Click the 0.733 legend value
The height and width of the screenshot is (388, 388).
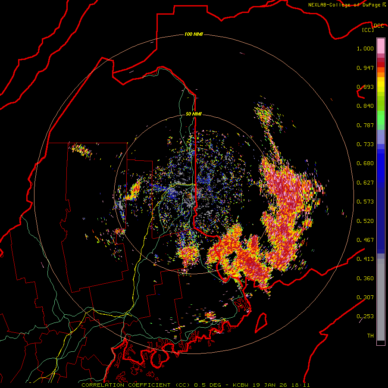(x=365, y=144)
